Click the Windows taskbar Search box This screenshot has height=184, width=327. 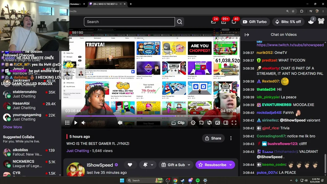145,180
